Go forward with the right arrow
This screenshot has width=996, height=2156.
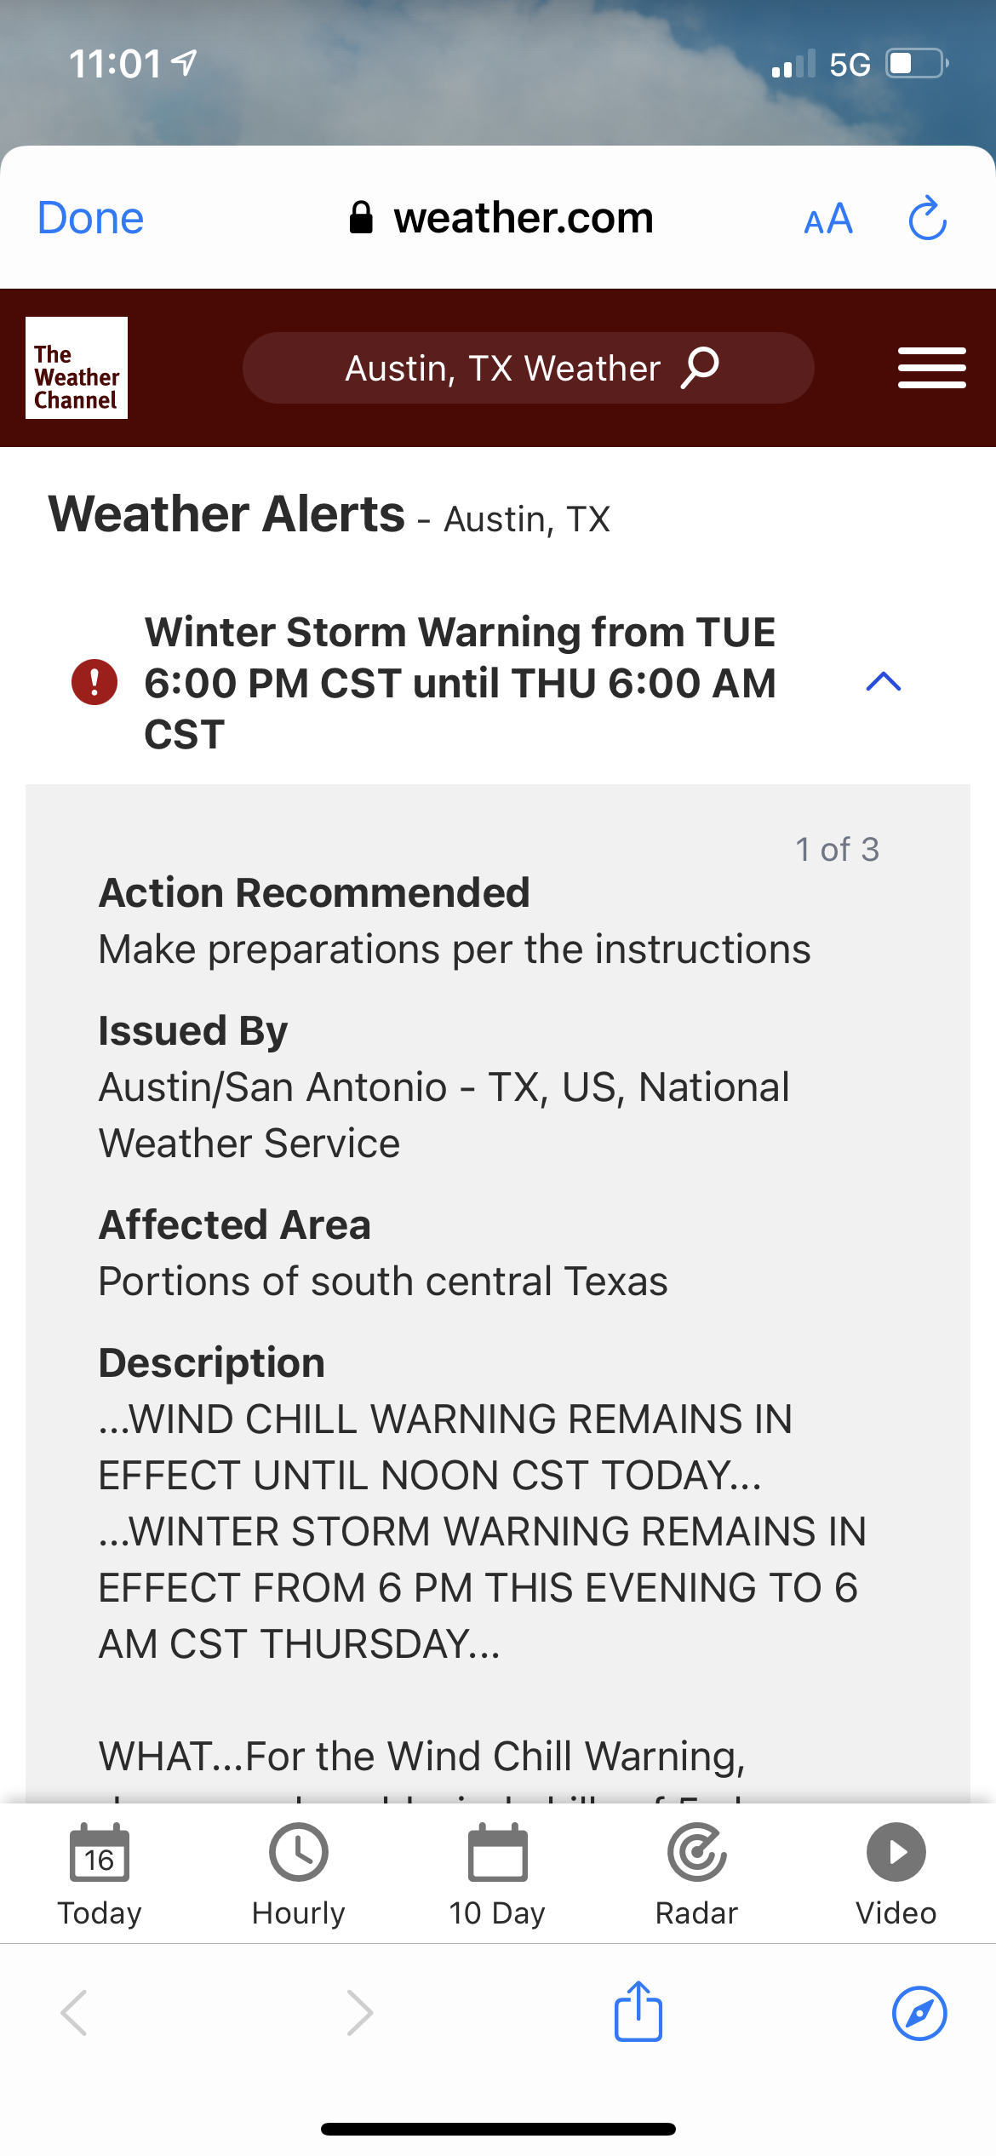pos(360,2013)
